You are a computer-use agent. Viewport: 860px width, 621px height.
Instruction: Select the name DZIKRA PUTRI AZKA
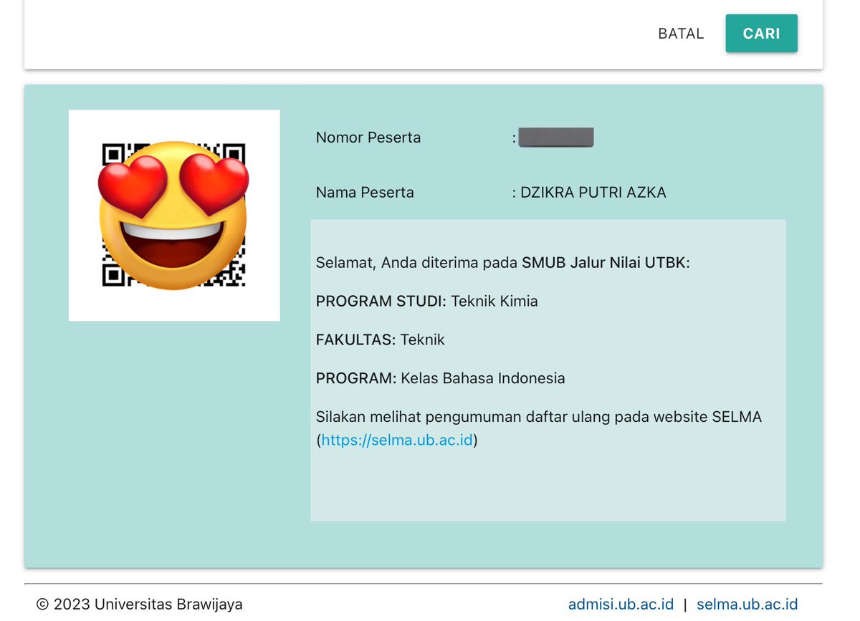[593, 193]
